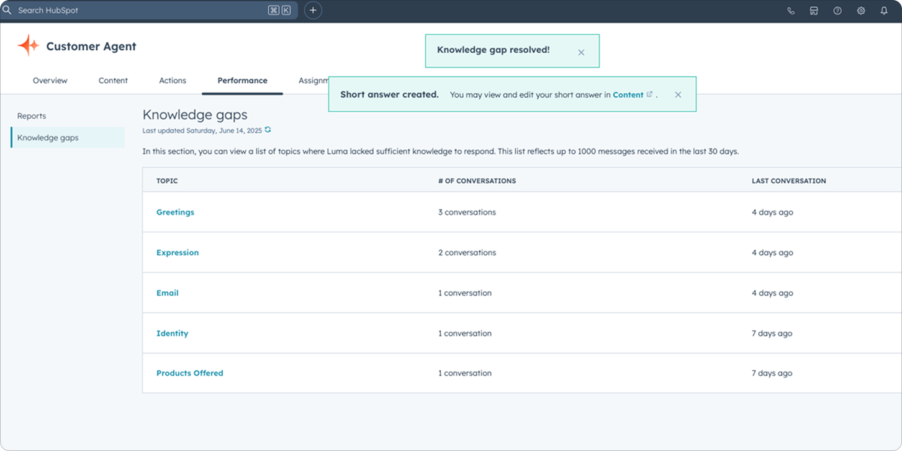Click the # OF CONVERSATIONS column header
This screenshot has height=451, width=902.
(477, 181)
